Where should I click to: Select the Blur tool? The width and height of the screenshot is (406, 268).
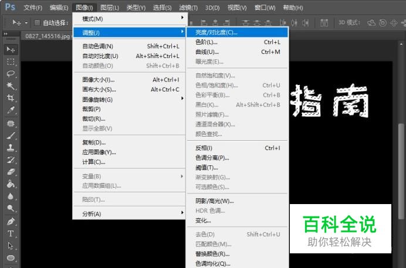pos(11,196)
